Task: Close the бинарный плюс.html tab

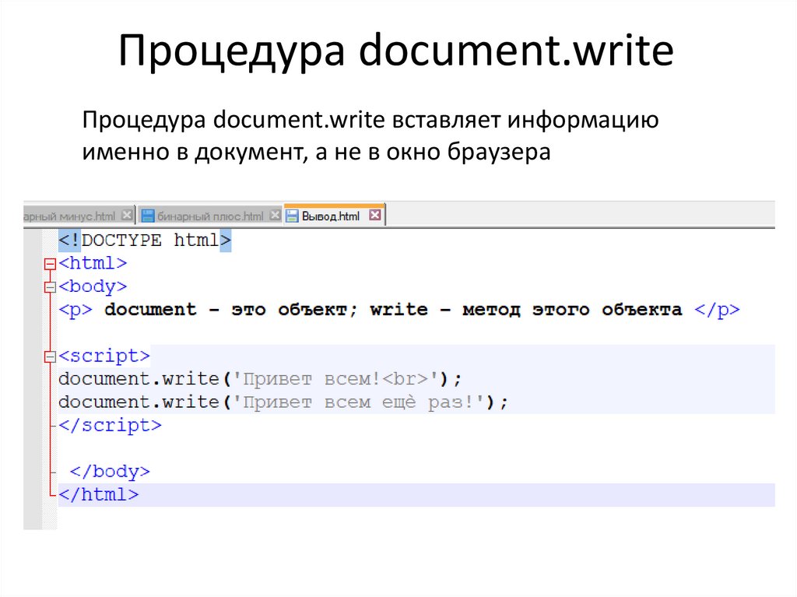Action: (x=275, y=216)
